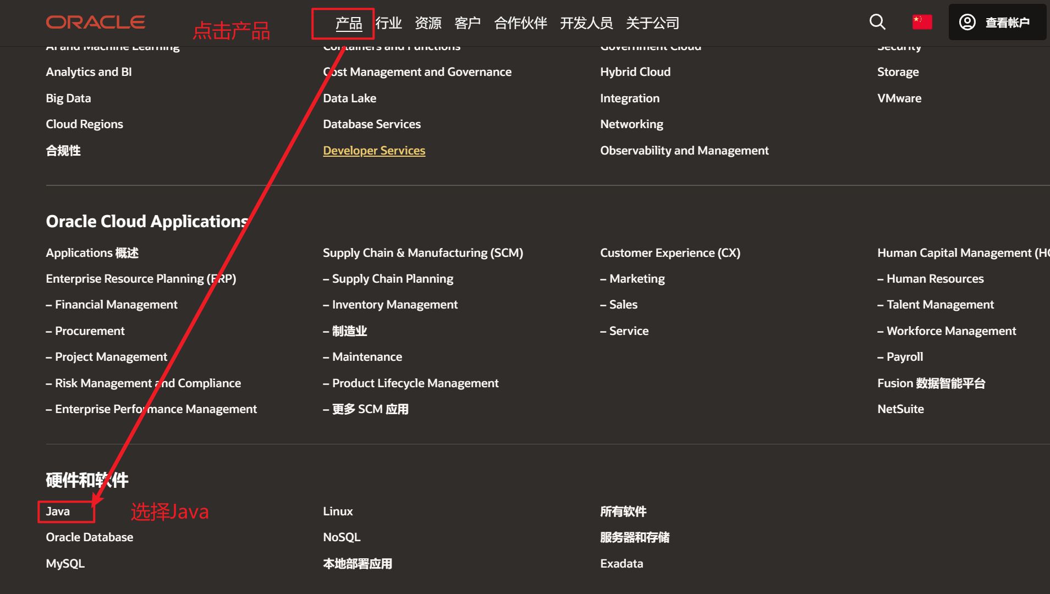Open the 合作伙伴 menu
Screen dimensions: 1050x594
point(520,23)
